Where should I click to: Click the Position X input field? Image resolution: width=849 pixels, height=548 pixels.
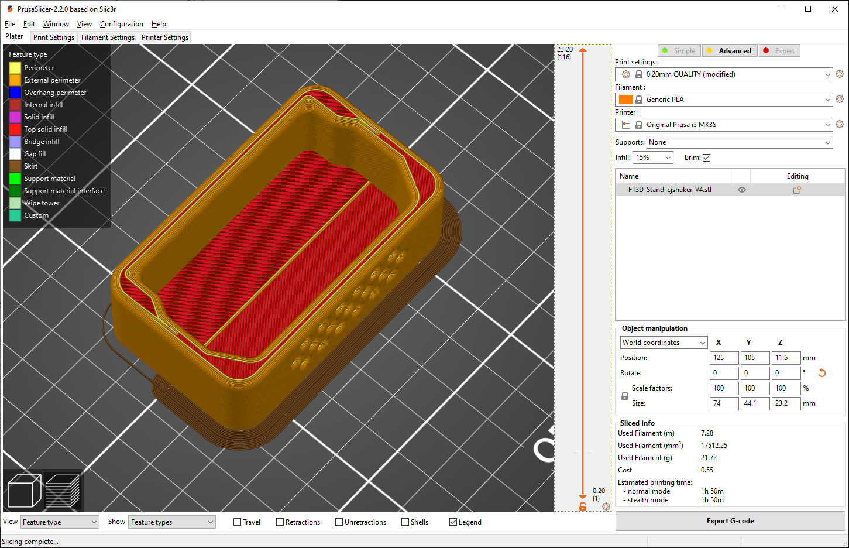(x=724, y=358)
